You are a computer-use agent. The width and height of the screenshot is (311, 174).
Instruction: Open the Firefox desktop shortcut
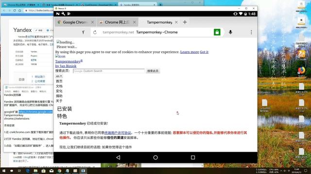click(x=301, y=72)
